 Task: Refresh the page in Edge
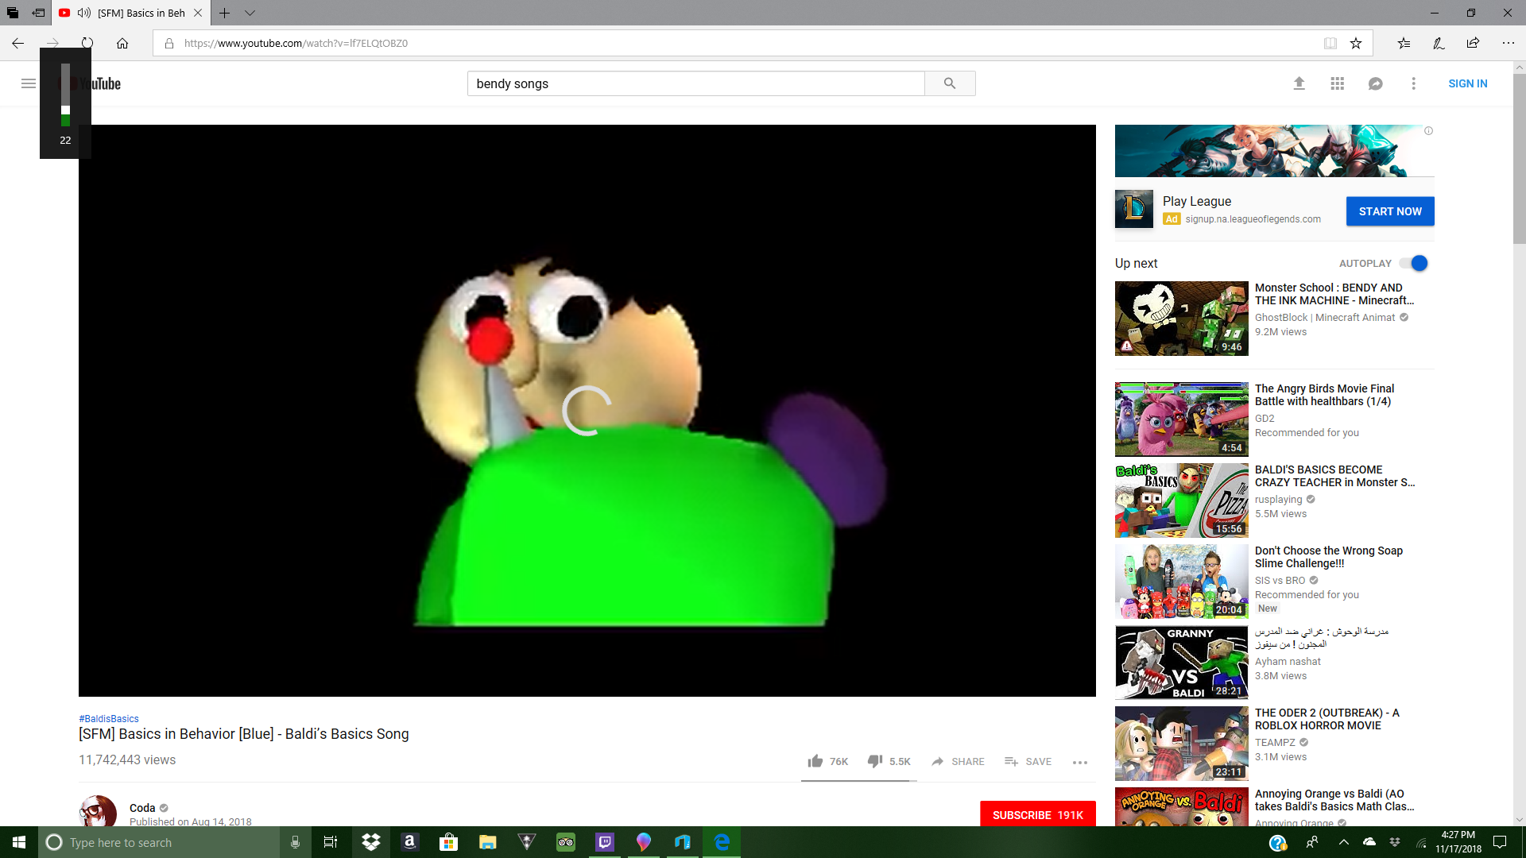click(x=87, y=43)
